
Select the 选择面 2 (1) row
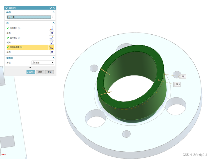click(x=27, y=38)
